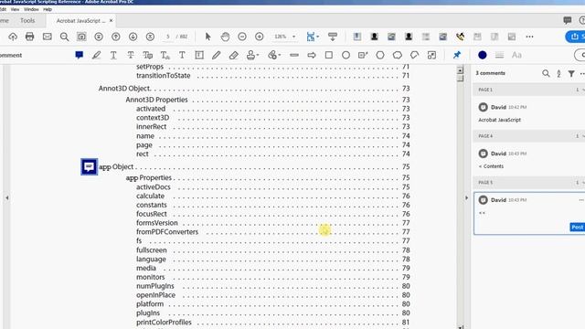Collapse the right comments pane arrow
585x329 pixels.
click(466, 197)
